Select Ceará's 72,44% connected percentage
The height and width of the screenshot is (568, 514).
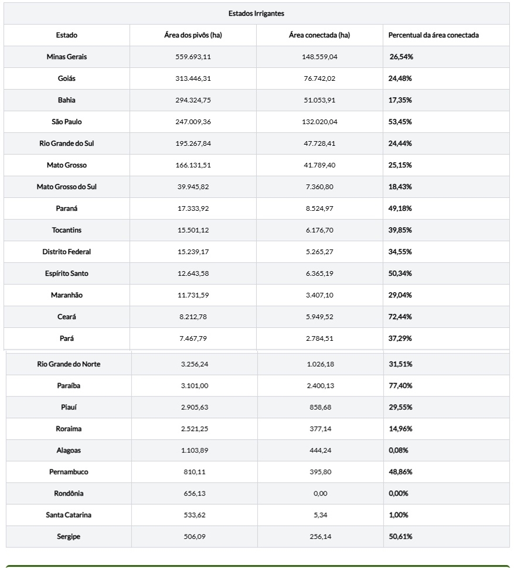click(401, 317)
